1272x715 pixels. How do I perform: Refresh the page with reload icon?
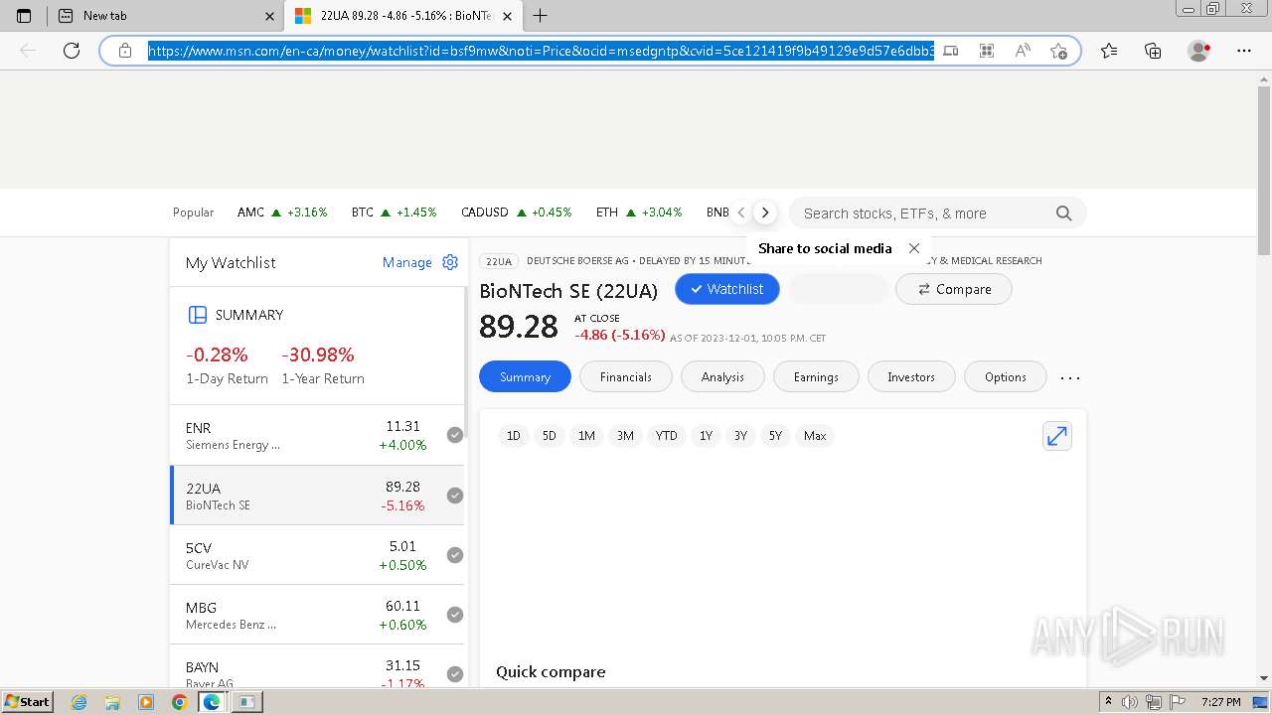click(x=72, y=51)
